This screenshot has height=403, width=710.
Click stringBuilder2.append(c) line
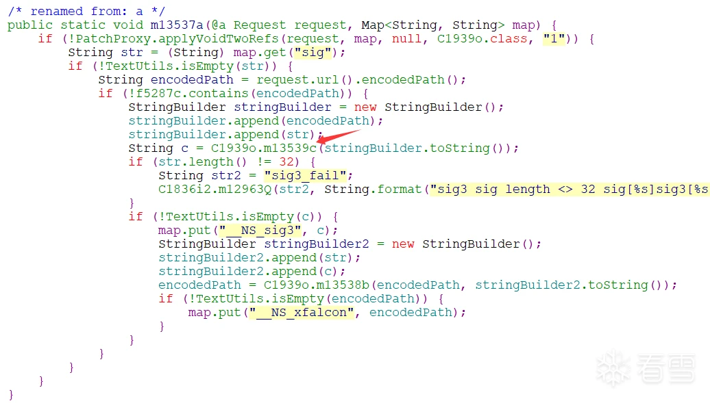[x=252, y=272]
